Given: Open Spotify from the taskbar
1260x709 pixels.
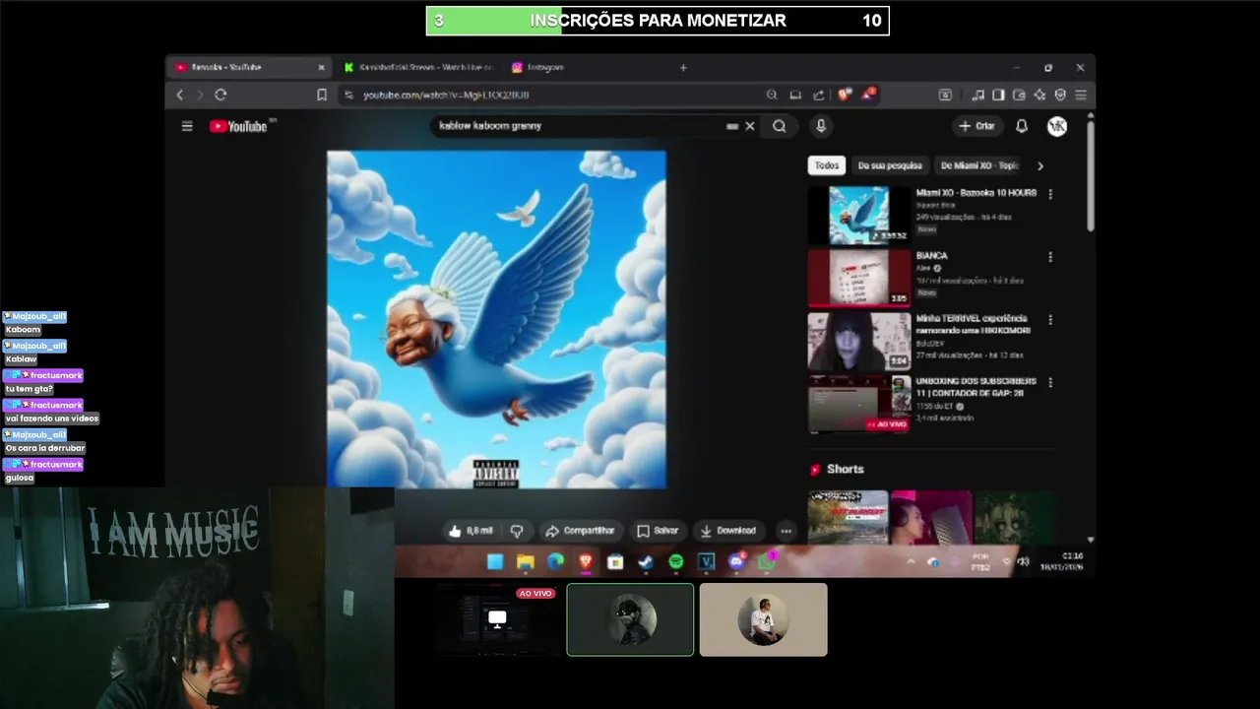Looking at the screenshot, I should [x=676, y=562].
